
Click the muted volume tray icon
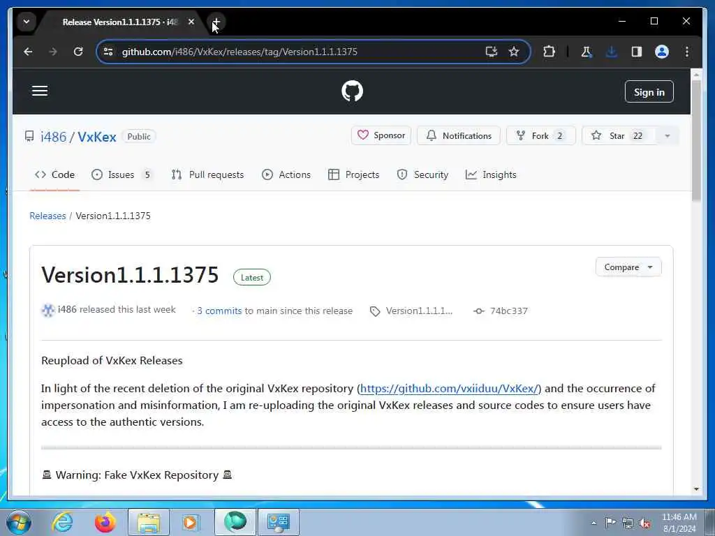tap(644, 523)
